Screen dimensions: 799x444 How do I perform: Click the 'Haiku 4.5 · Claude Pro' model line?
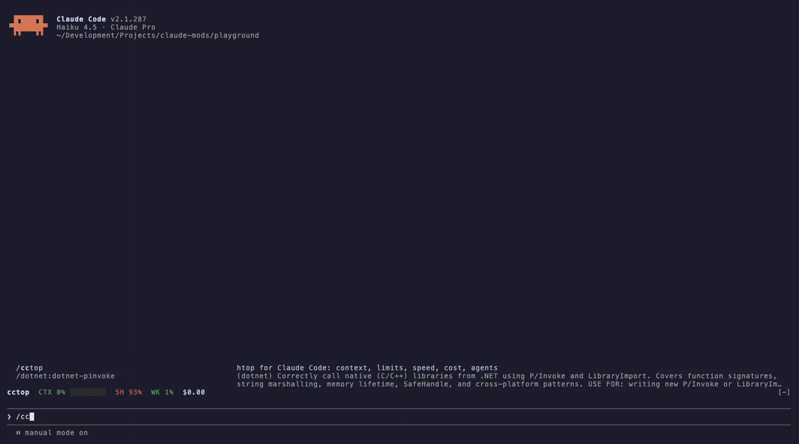[106, 27]
